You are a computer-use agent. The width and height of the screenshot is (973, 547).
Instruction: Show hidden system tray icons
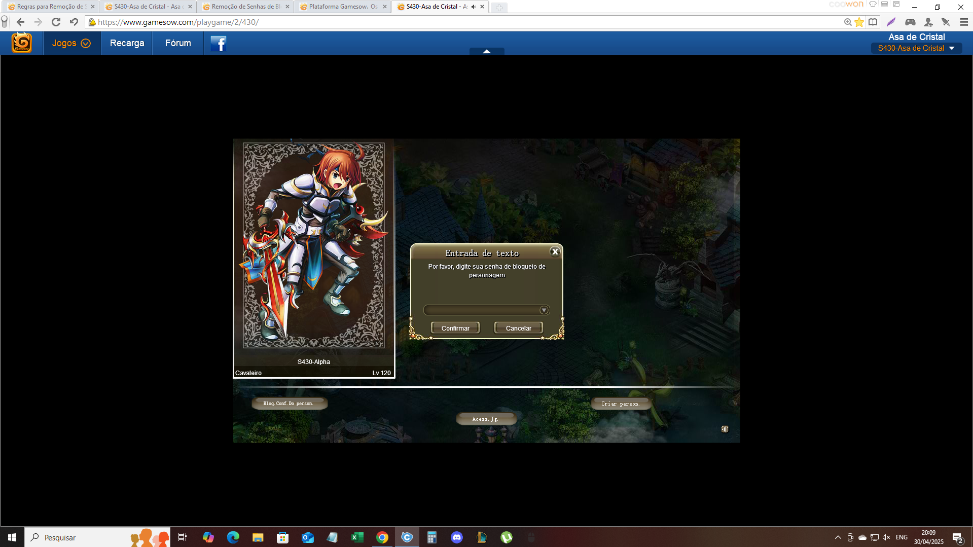838,537
